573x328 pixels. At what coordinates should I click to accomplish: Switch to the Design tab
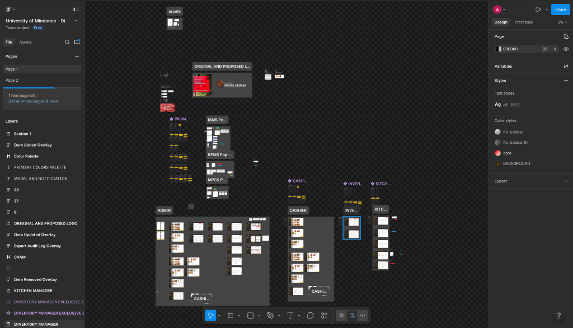(501, 22)
